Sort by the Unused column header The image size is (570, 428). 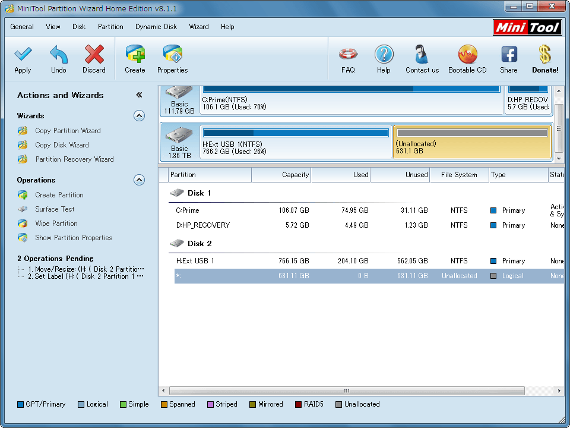(400, 175)
